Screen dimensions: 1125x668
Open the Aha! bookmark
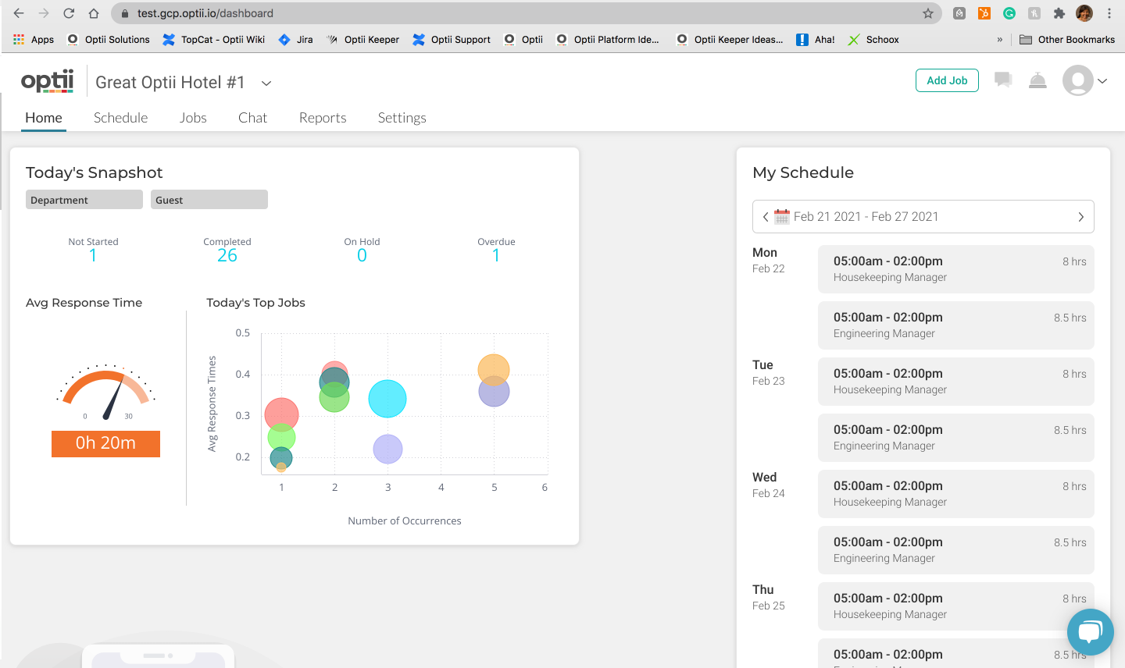click(815, 40)
